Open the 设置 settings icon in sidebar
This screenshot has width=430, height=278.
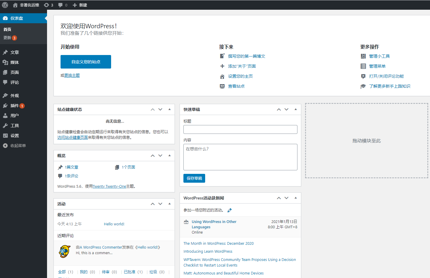pos(5,135)
